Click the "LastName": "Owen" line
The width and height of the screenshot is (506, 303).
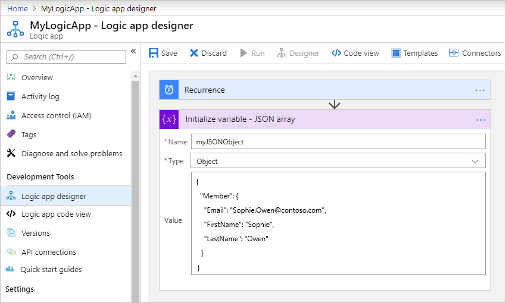[x=236, y=239]
